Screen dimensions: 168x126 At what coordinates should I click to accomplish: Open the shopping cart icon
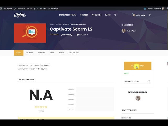coord(150,15)
